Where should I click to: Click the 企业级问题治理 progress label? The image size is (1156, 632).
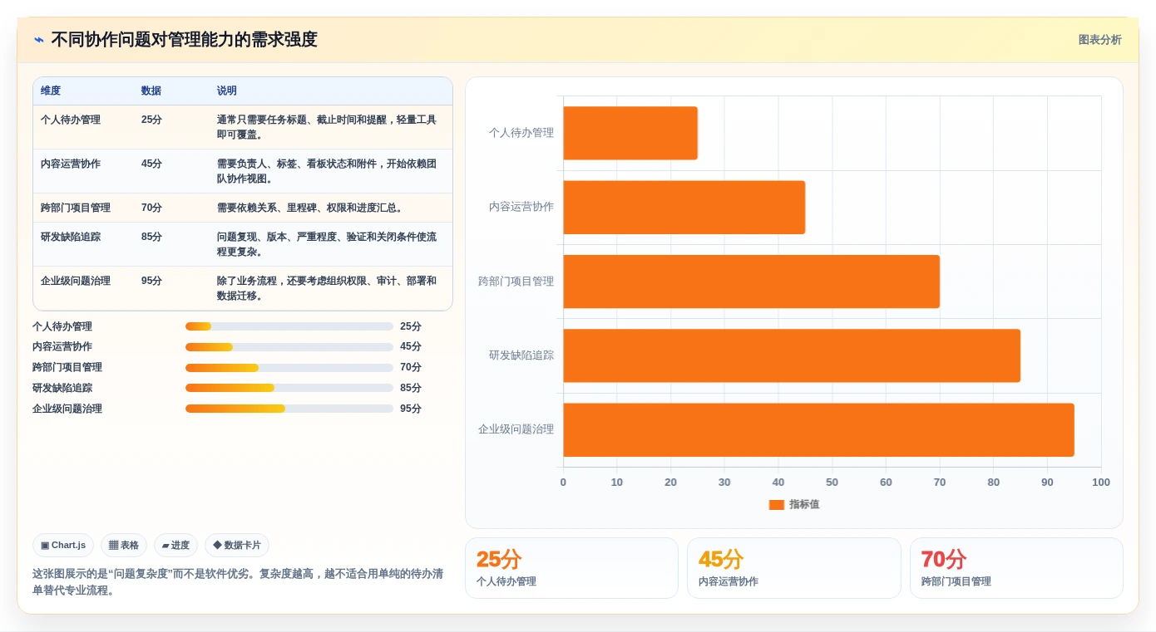(67, 409)
